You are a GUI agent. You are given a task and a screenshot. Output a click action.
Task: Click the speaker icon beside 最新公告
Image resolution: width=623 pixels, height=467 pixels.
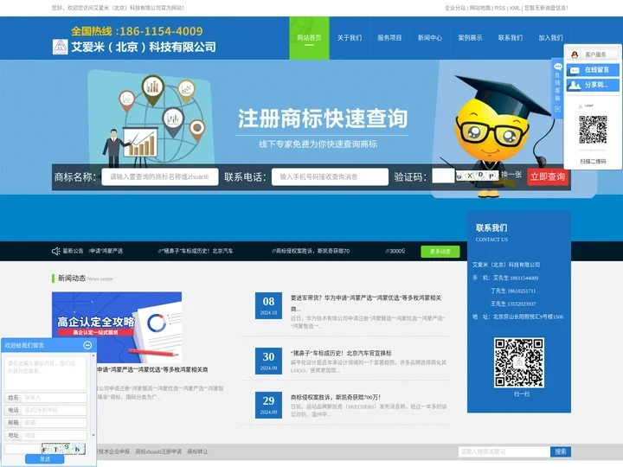pyautogui.click(x=55, y=251)
